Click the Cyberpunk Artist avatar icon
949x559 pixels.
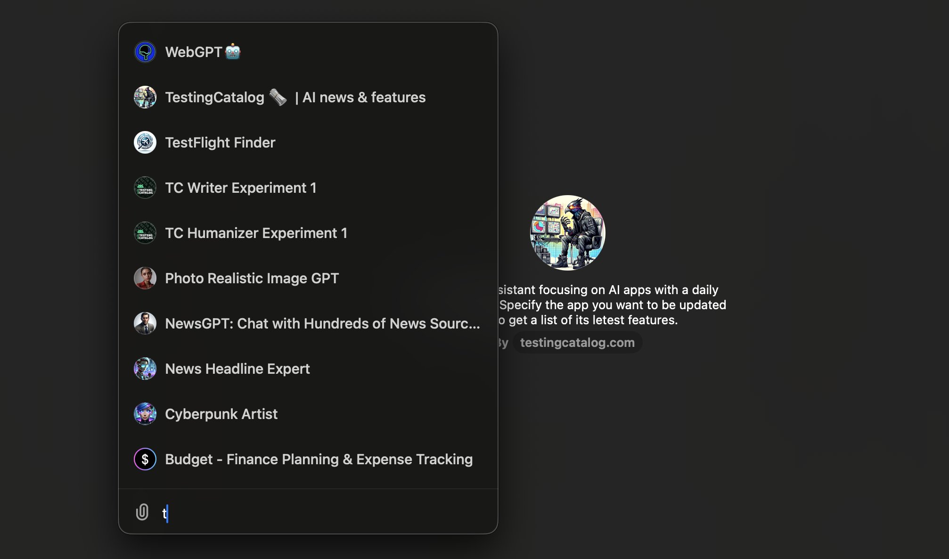point(145,414)
